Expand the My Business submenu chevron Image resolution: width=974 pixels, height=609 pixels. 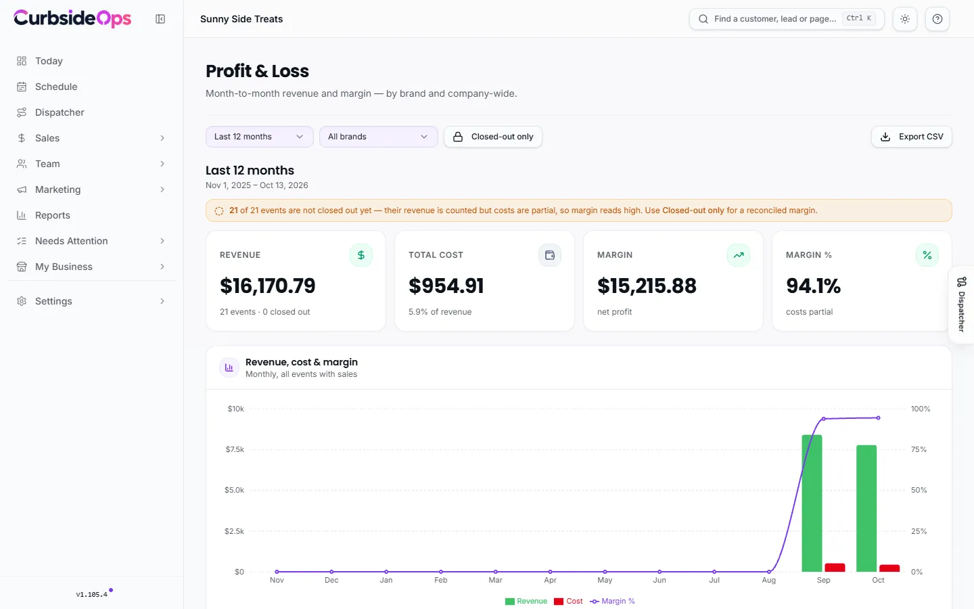[x=162, y=267]
